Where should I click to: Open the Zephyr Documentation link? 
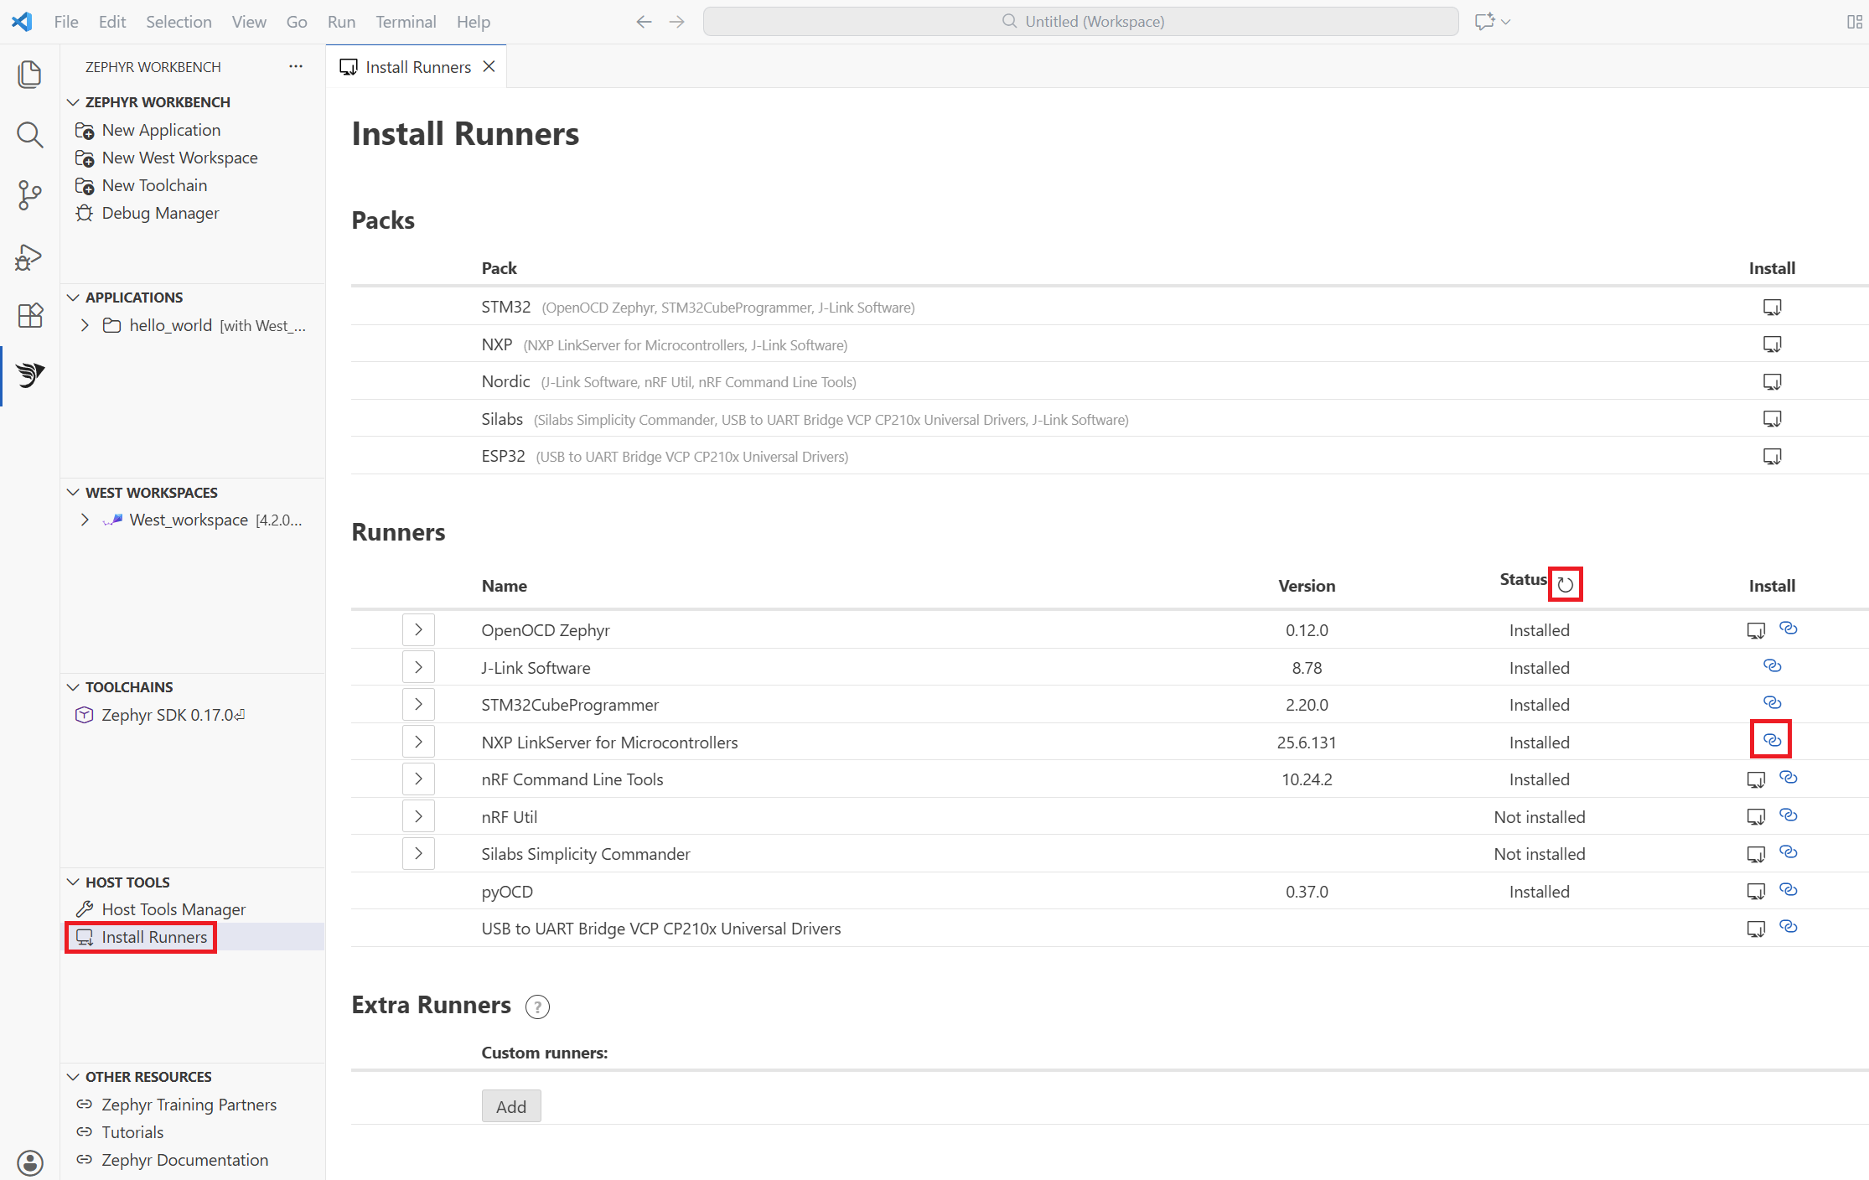point(184,1160)
